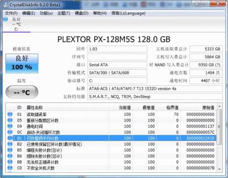The image size is (228, 178).
Task: Select the 读取错误率 attribute row
Action: coord(111,114)
